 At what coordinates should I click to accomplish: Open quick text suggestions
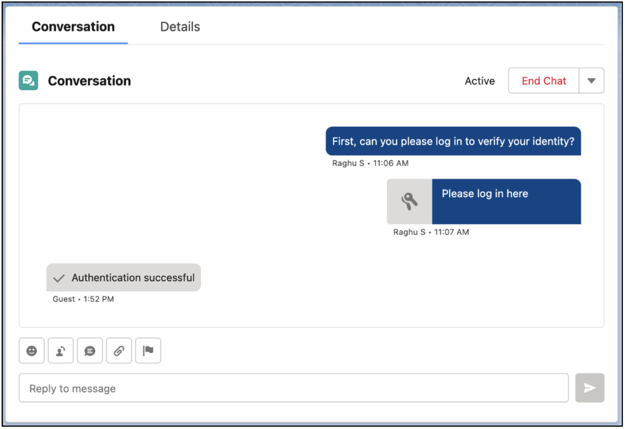point(90,351)
